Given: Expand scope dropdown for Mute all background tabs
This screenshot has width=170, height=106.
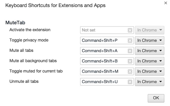Looking at the screenshot, I should click(x=150, y=61).
